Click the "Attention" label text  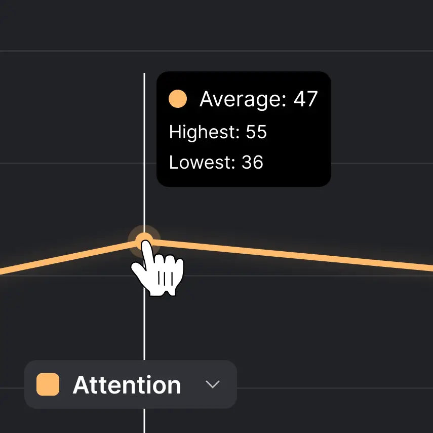(127, 385)
